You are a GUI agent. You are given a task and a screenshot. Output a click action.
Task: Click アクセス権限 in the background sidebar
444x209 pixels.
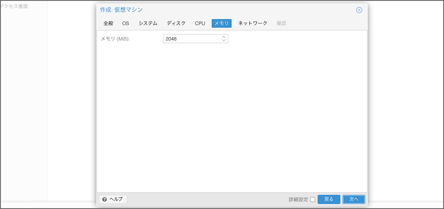click(x=14, y=6)
